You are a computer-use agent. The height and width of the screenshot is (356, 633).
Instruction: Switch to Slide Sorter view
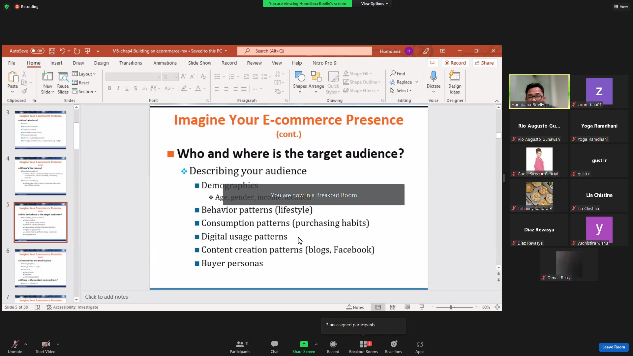point(393,307)
